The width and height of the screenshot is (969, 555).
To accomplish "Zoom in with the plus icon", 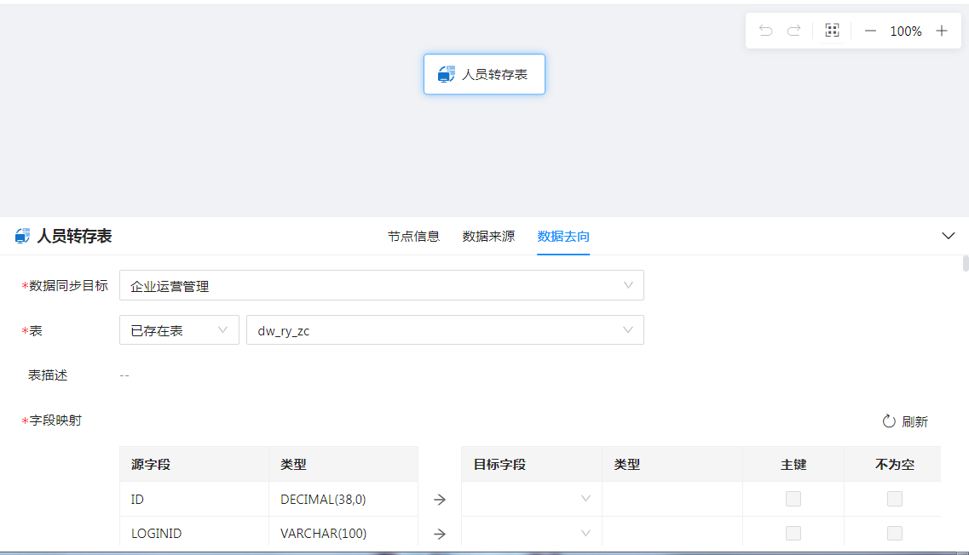I will tap(942, 31).
